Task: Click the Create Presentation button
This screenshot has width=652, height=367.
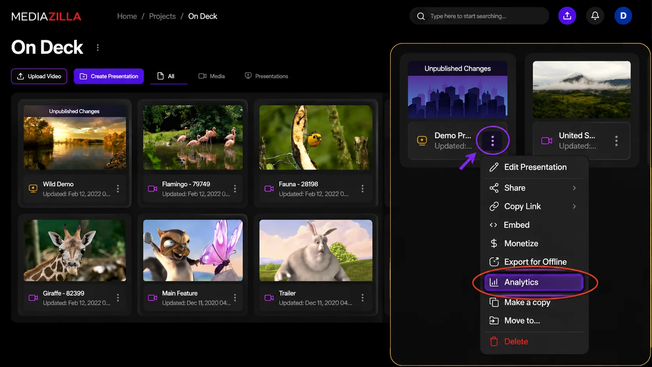Action: [x=109, y=76]
